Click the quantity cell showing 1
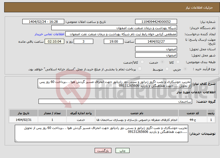 (52, 120)
